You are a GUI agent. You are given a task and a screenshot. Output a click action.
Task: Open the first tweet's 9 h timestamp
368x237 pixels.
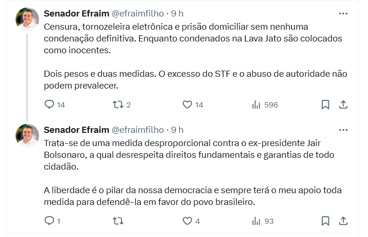[x=178, y=14]
